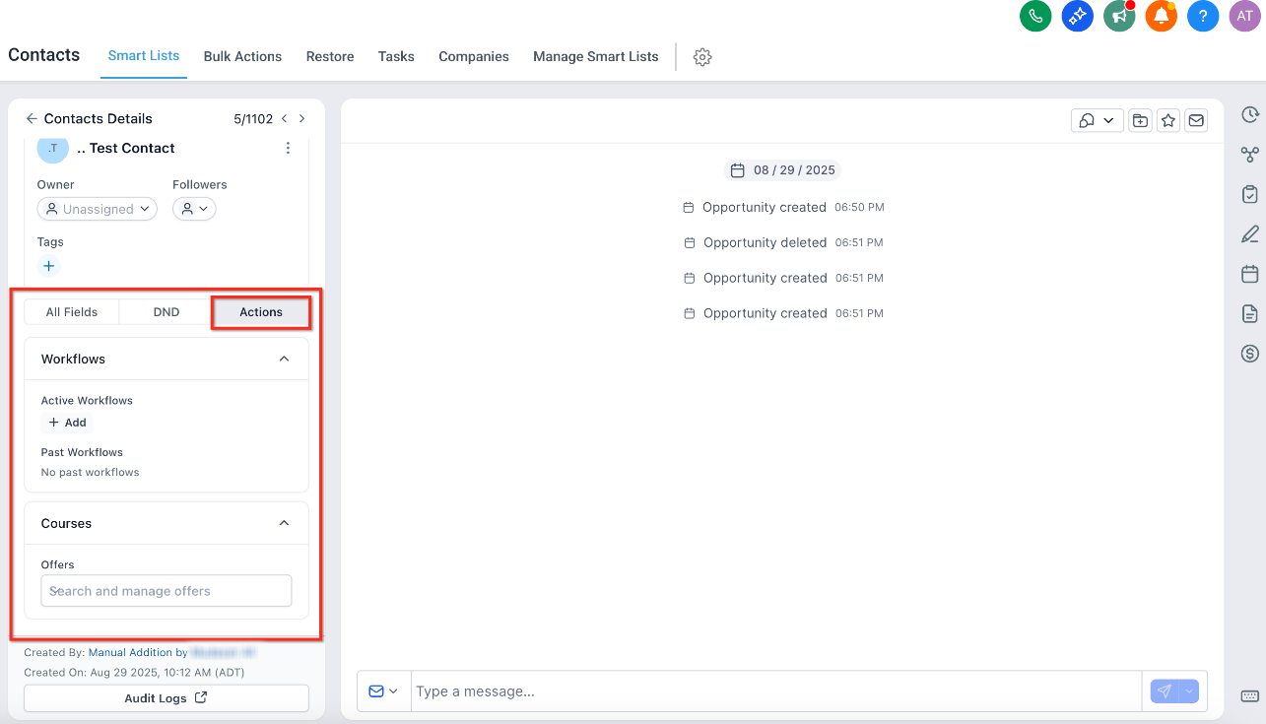Open the blue AI sparkle assistant icon
Image resolution: width=1266 pixels, height=724 pixels.
1078,16
